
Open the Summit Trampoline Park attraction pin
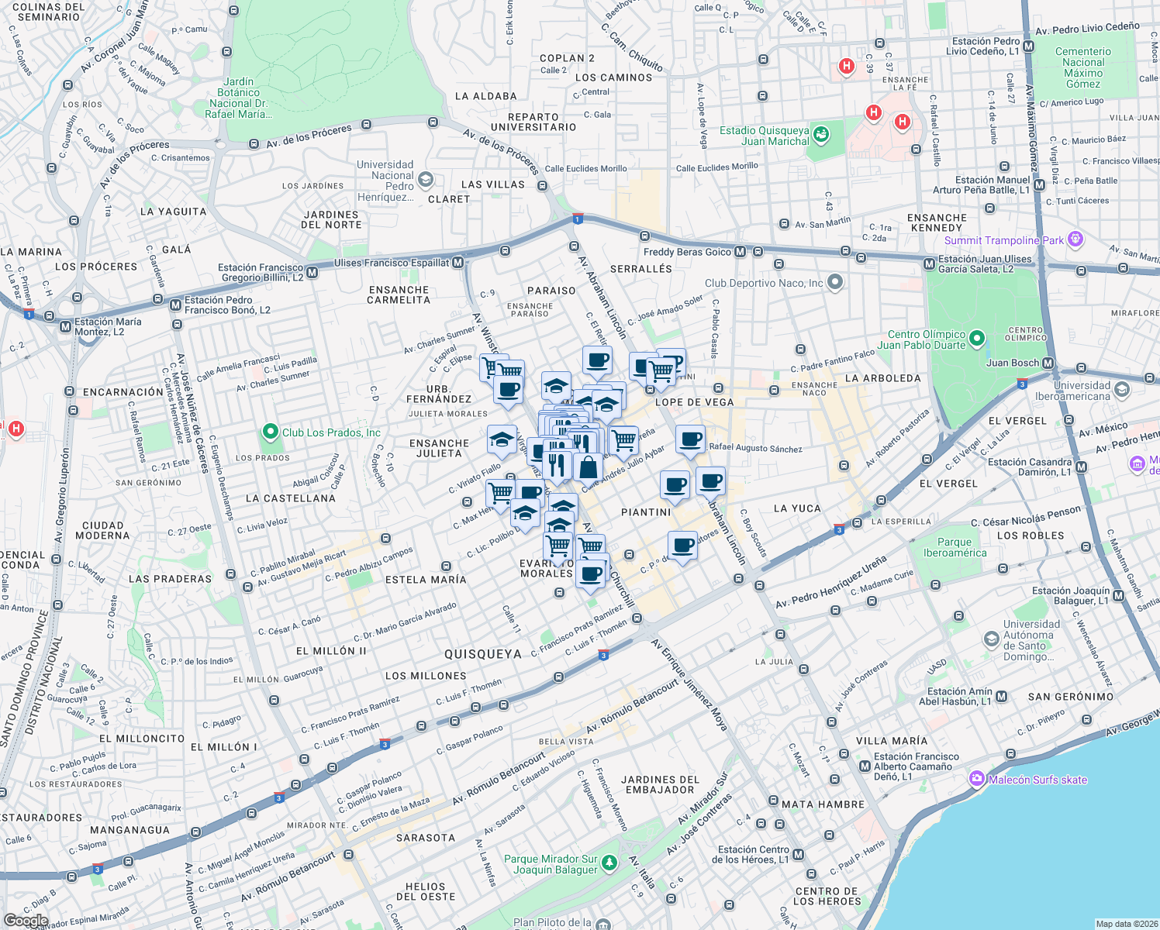[1075, 240]
